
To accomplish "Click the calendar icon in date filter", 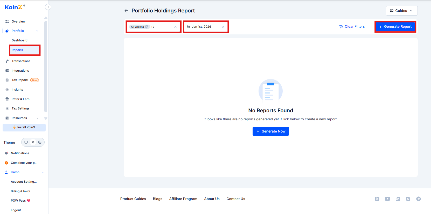I will tap(189, 27).
